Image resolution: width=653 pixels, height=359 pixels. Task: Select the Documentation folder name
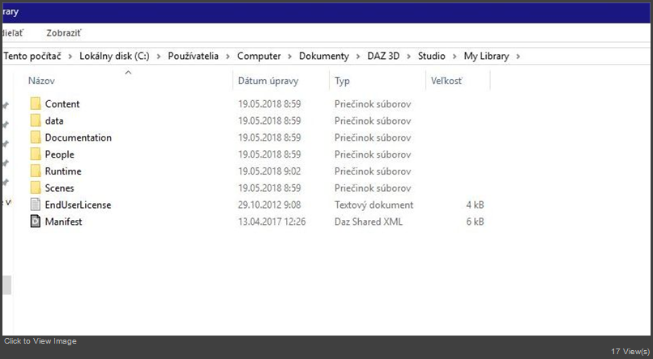tap(79, 137)
